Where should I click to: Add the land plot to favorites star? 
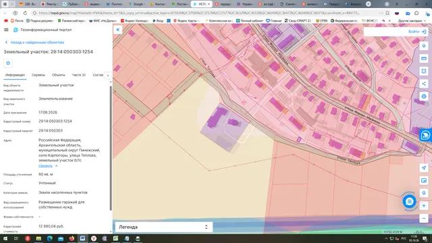[x=8, y=63]
